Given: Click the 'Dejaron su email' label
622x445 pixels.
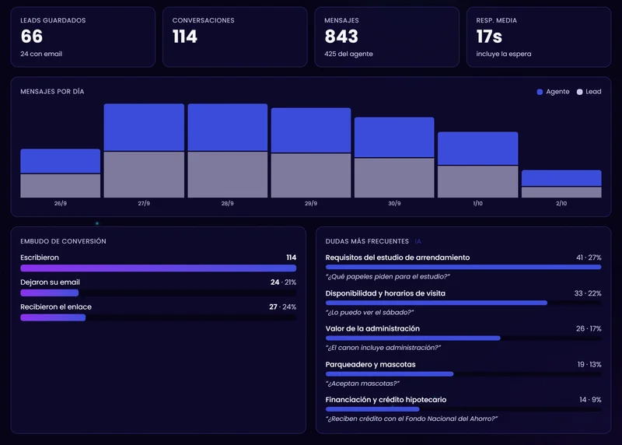Looking at the screenshot, I should tap(50, 282).
